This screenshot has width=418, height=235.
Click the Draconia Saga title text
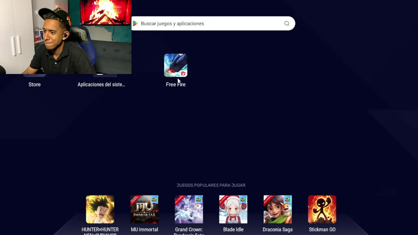(x=278, y=229)
